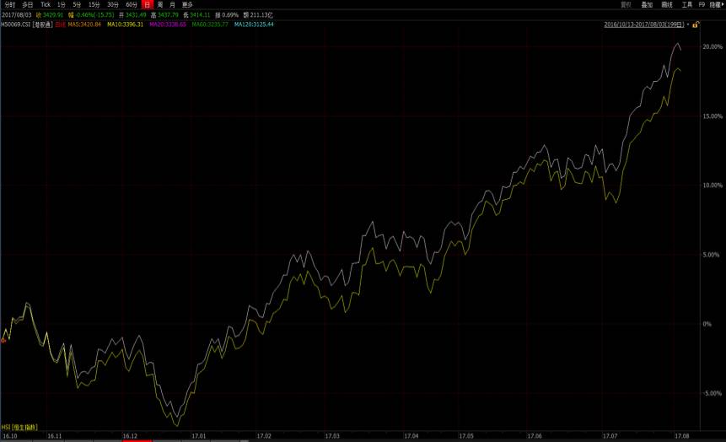Click the MA10:3396.31 label

125,24
